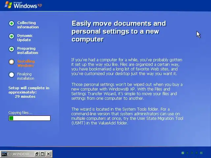Screen dimensions: 211x158
Task: Click the Finalizing installation step indicator
Action: 12,75
